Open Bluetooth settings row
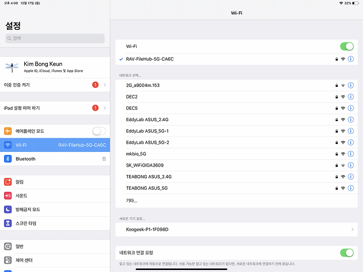Viewport: 363px width, 272px height. 55,158
